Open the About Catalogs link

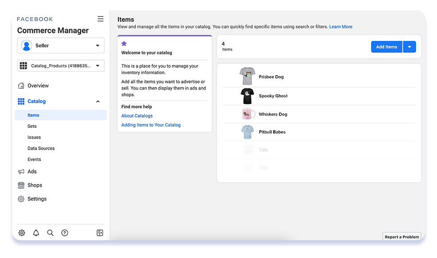click(x=137, y=116)
